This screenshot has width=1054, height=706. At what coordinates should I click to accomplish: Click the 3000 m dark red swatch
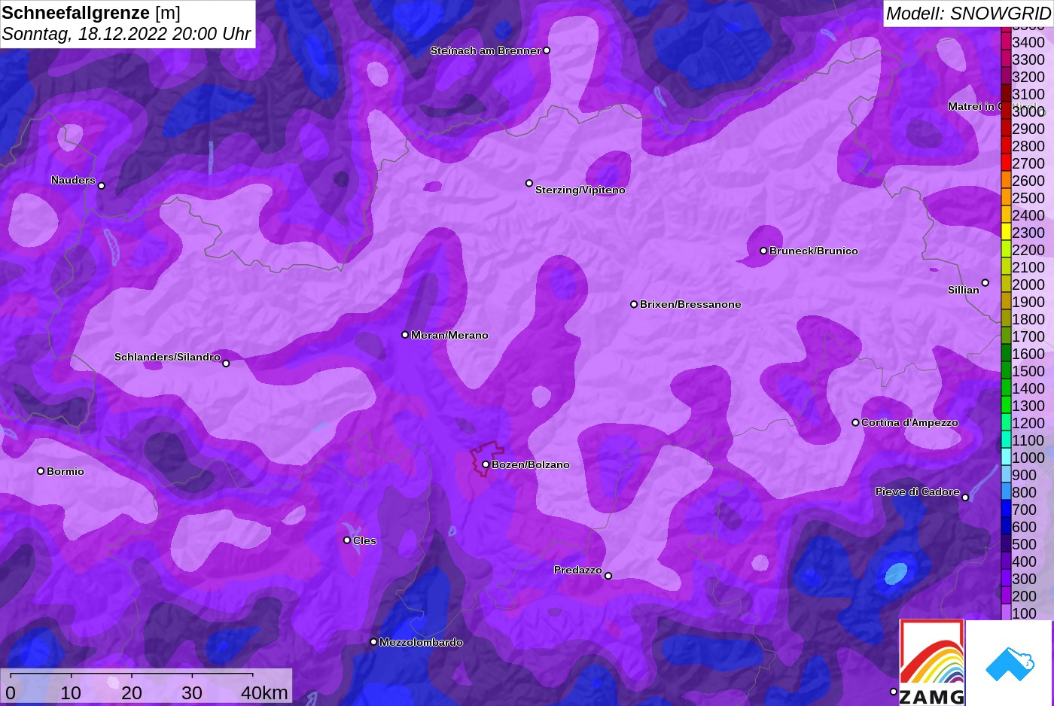coord(1006,111)
